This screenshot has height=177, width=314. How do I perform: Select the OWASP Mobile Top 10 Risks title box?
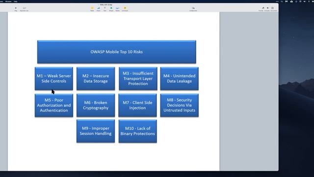117,52
